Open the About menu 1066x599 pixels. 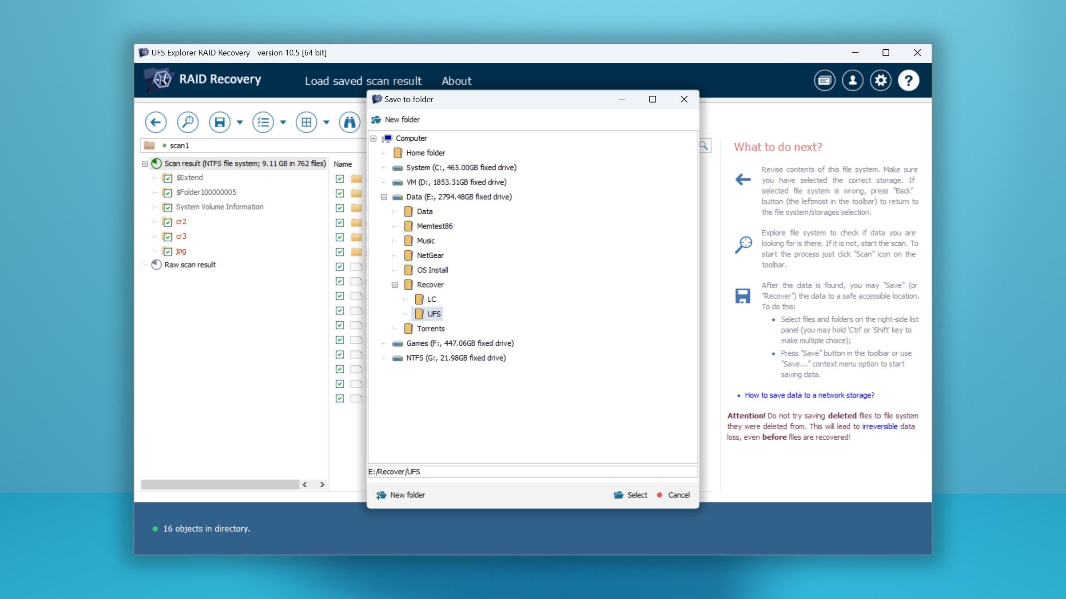pos(457,81)
